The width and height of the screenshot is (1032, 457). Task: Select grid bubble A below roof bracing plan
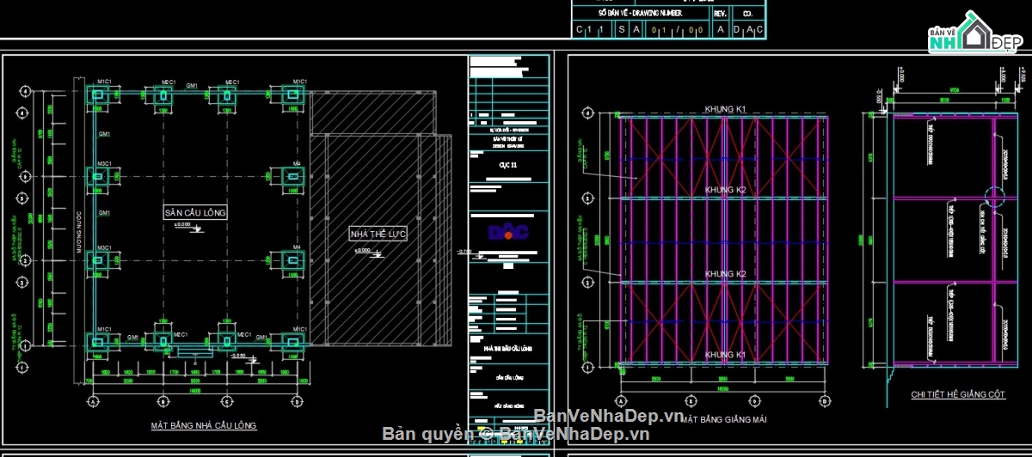click(620, 400)
